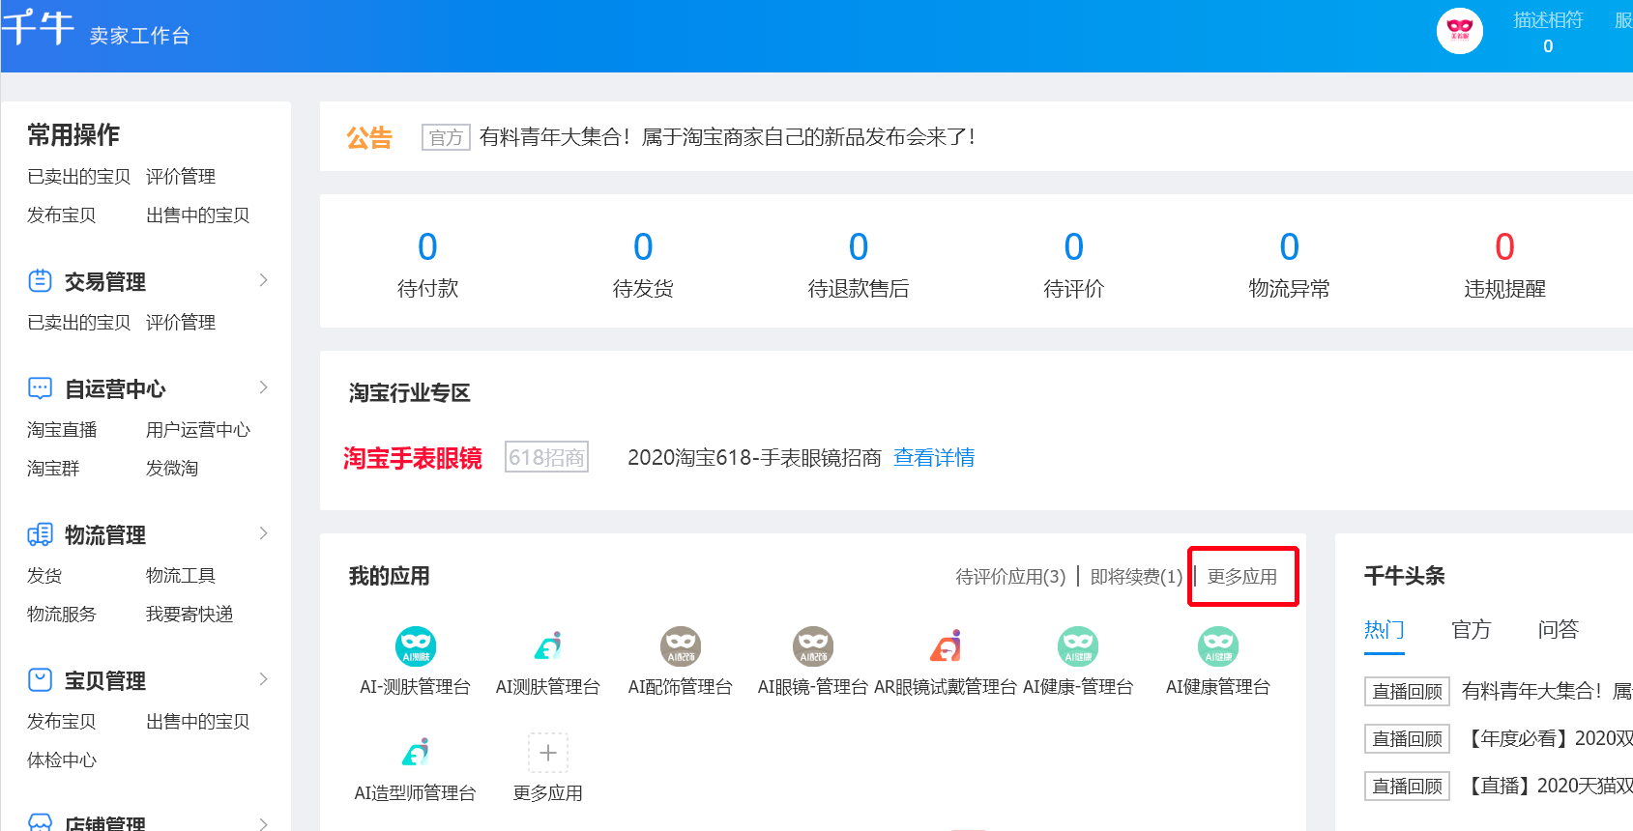Click the 物流管理 icon

pos(40,534)
